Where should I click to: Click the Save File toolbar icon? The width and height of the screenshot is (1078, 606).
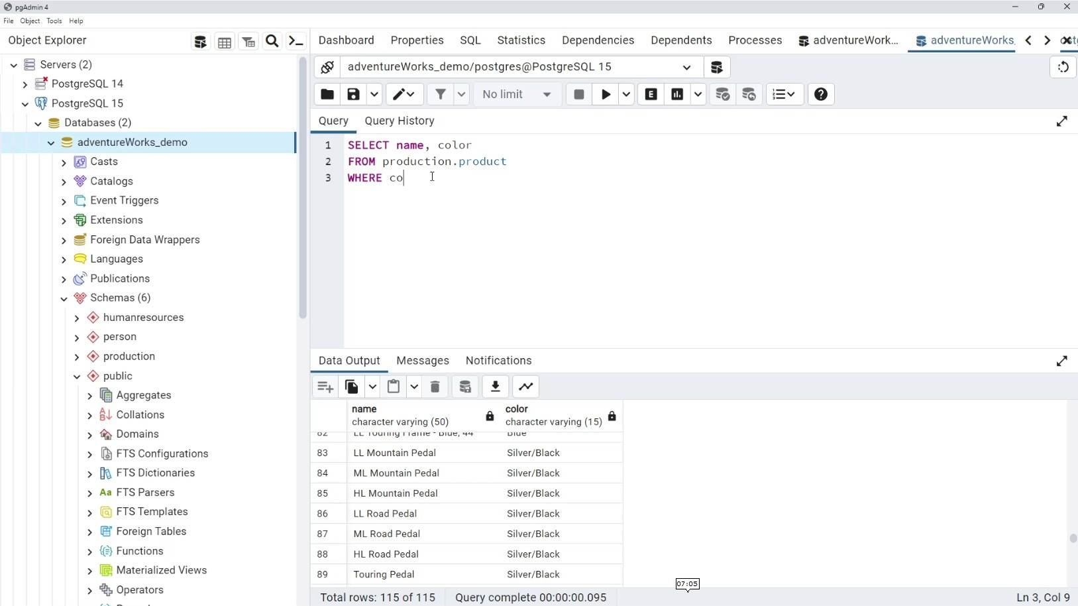coord(353,94)
